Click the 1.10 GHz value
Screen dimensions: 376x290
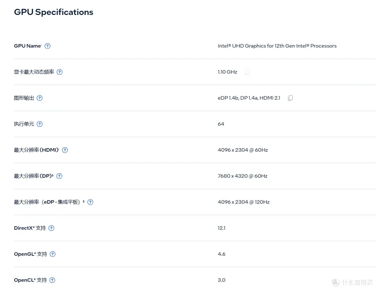point(227,72)
